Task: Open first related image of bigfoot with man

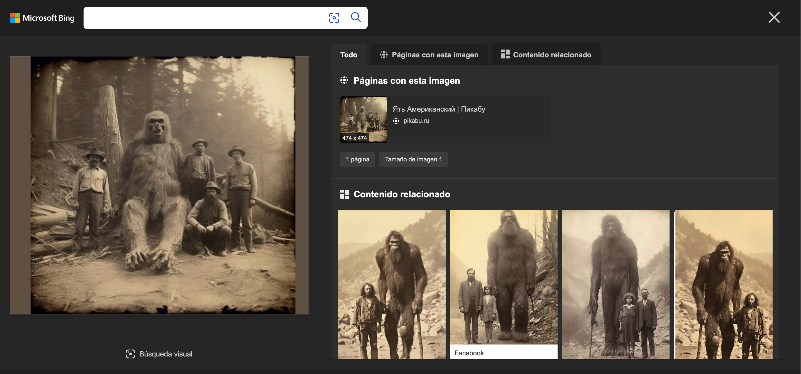Action: (x=392, y=284)
